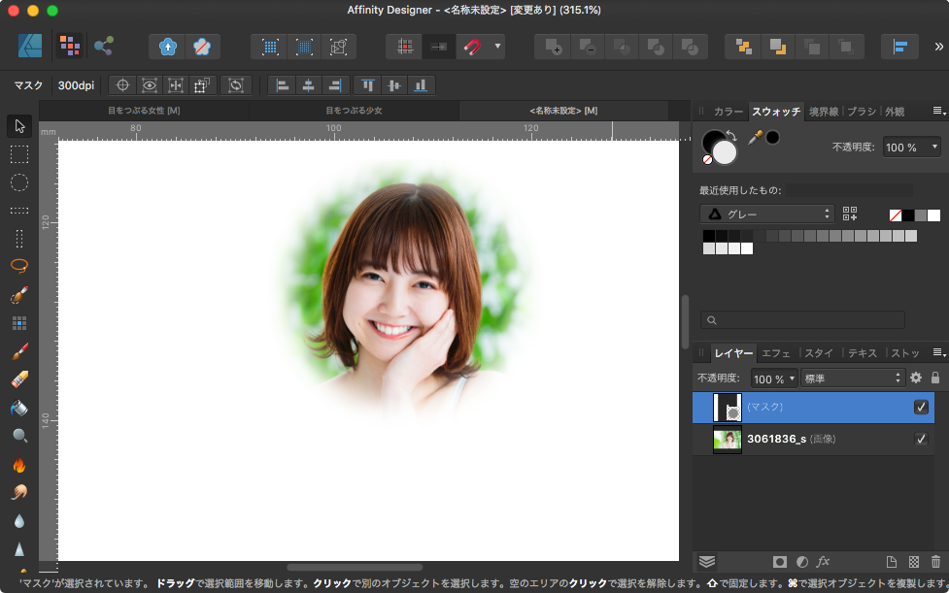Open the グレー palette dropdown
Screen dimensions: 949x593
(767, 214)
